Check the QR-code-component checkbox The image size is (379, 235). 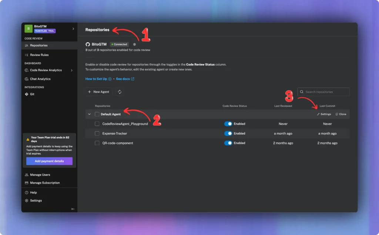(x=97, y=143)
